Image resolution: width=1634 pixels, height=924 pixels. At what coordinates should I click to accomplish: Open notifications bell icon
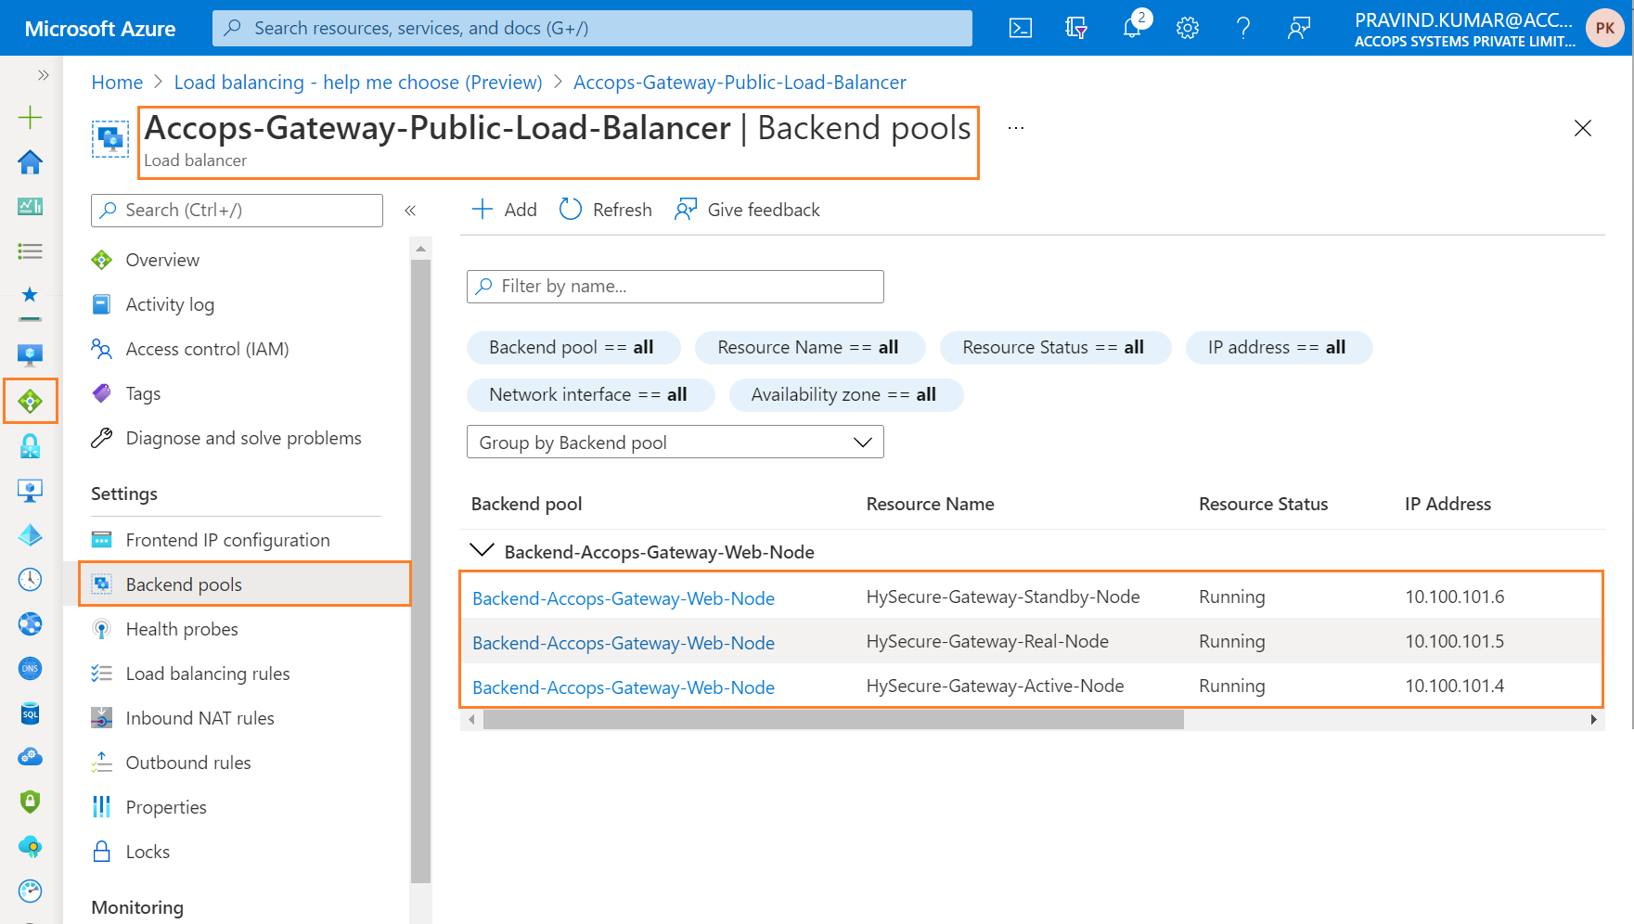[1132, 28]
